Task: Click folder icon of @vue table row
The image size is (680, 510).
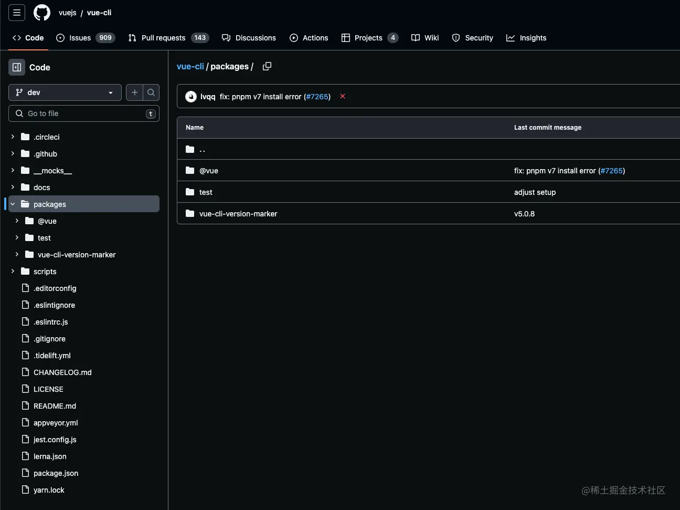Action: click(x=190, y=170)
